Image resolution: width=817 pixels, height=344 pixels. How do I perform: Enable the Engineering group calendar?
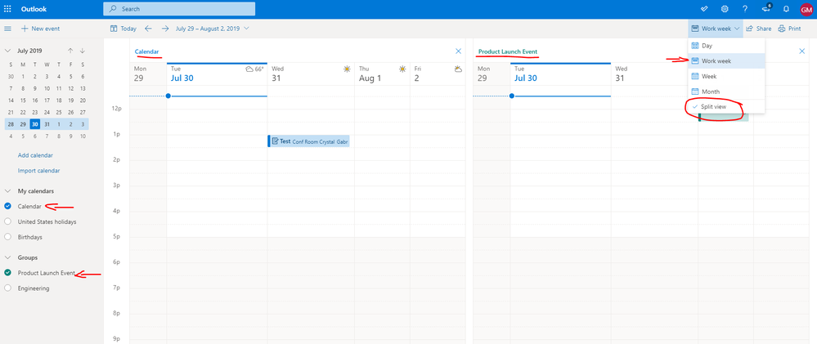coord(7,288)
